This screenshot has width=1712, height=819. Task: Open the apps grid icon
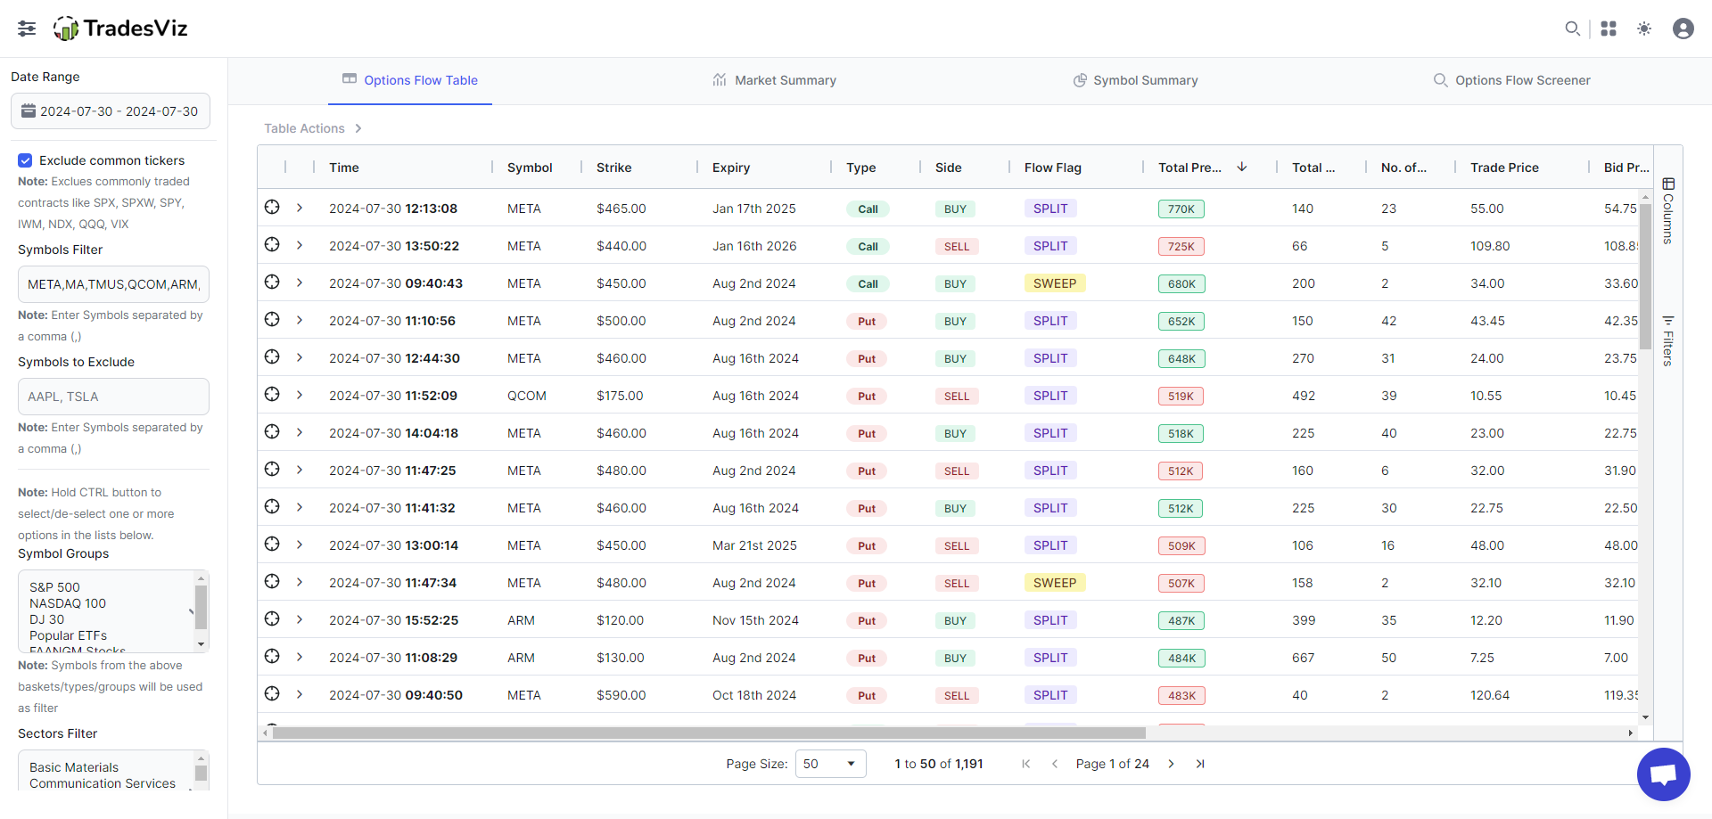(1609, 29)
